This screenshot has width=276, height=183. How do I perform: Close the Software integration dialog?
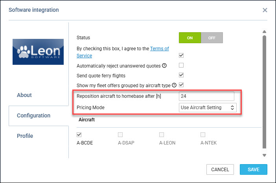(x=265, y=10)
